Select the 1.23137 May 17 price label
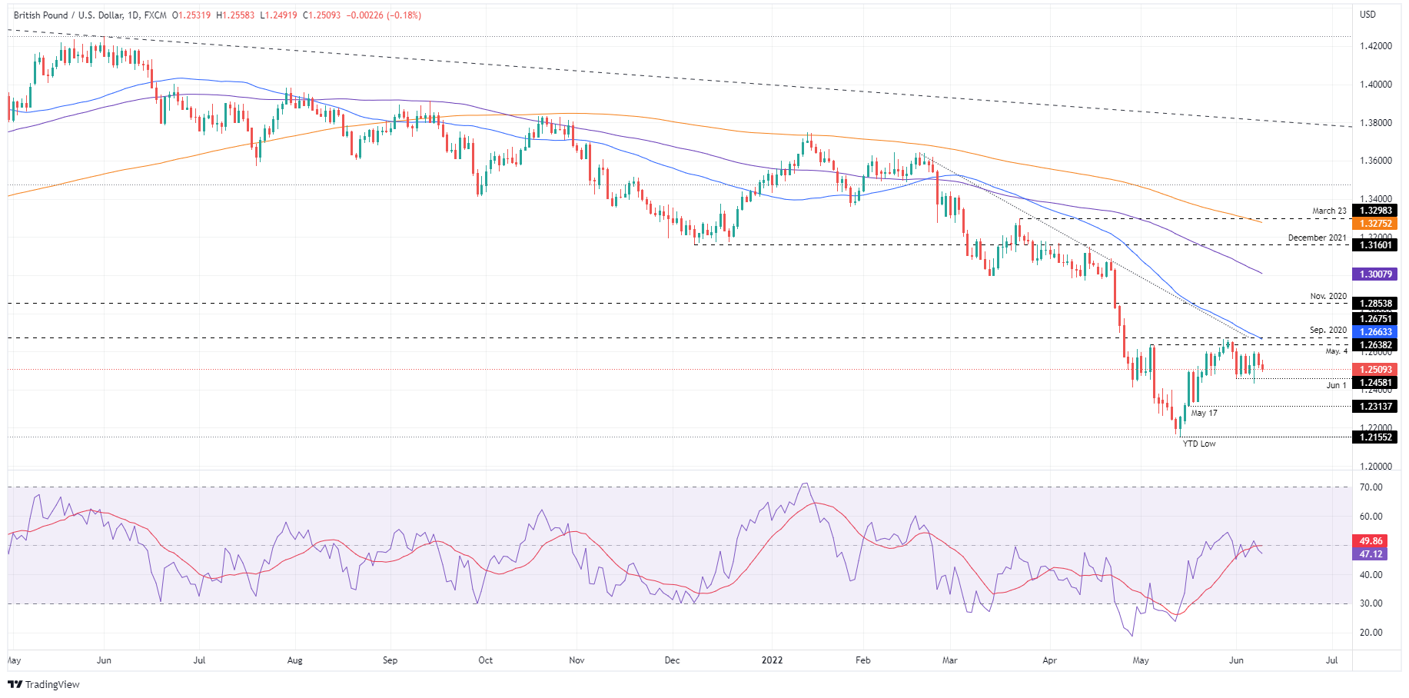 [x=1376, y=407]
